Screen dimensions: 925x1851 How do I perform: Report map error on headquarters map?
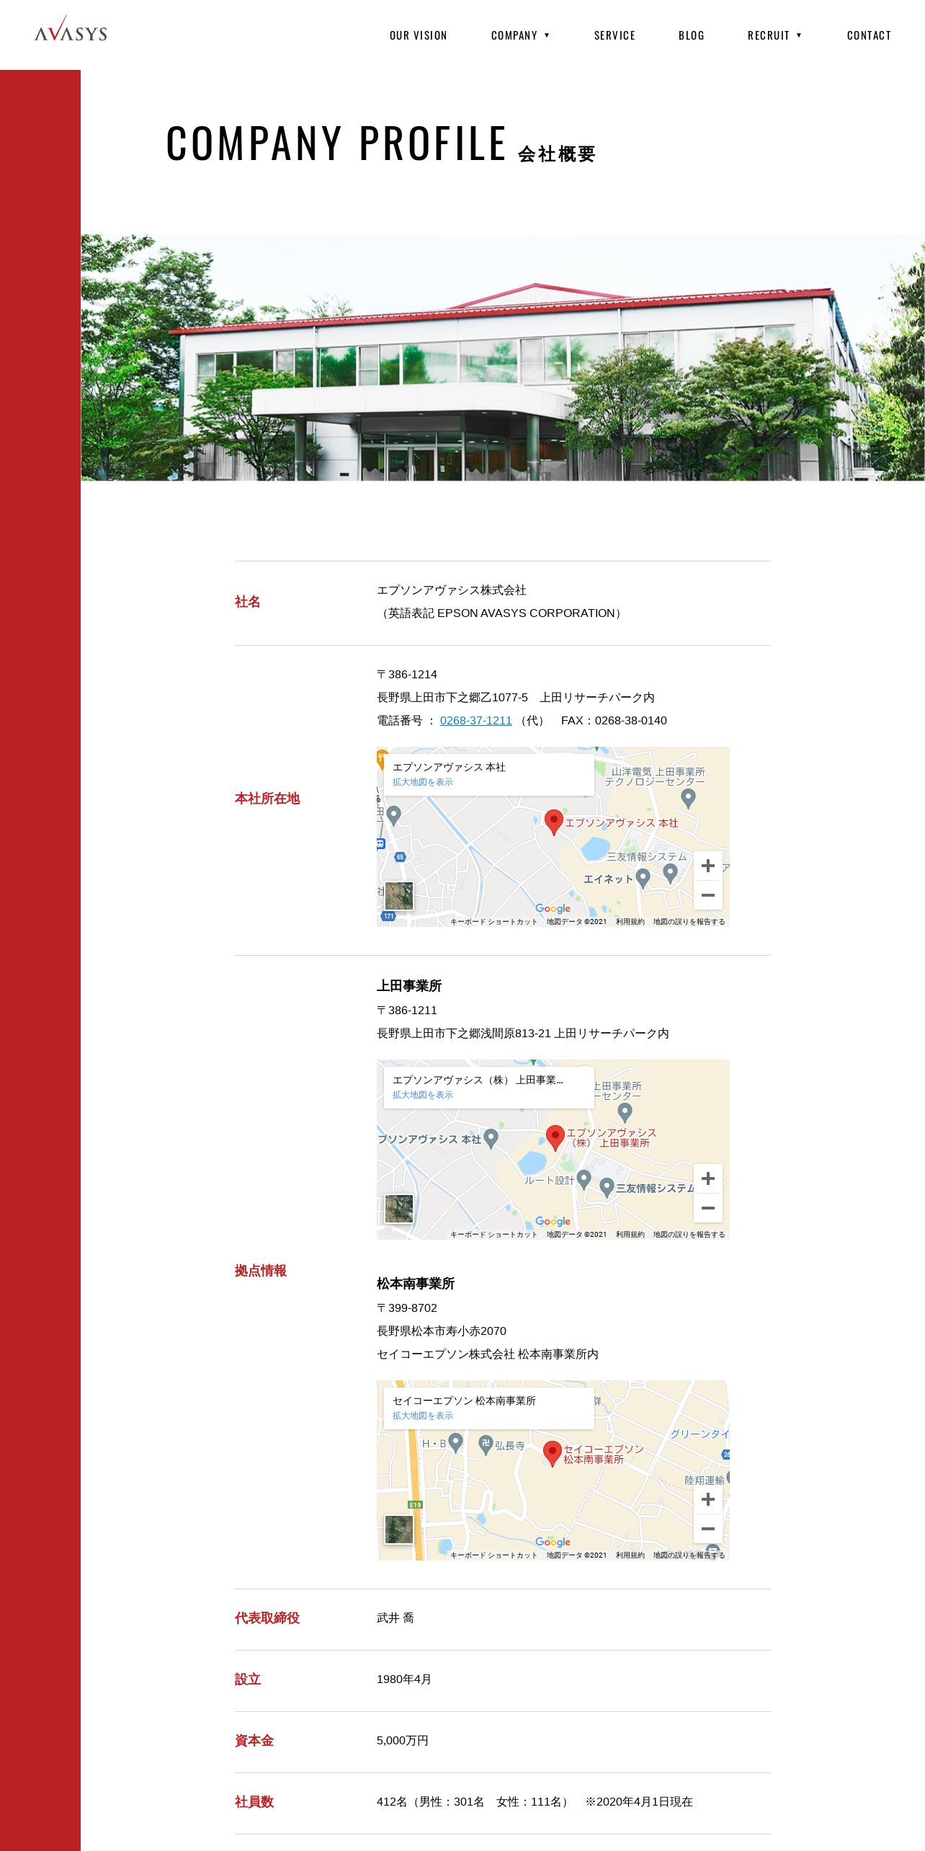click(689, 921)
